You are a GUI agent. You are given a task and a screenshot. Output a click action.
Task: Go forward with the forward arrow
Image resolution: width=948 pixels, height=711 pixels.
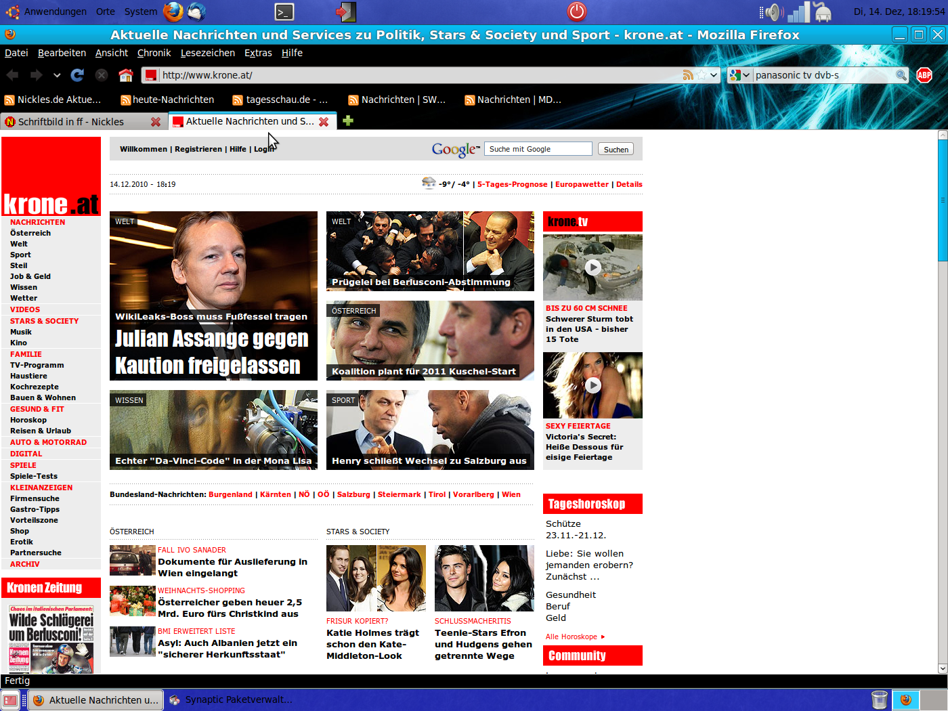36,74
